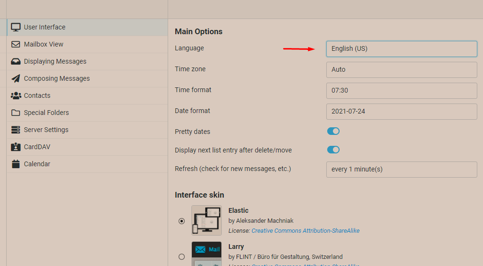
Task: Click the Elastic skin preview thumbnail
Action: point(207,220)
